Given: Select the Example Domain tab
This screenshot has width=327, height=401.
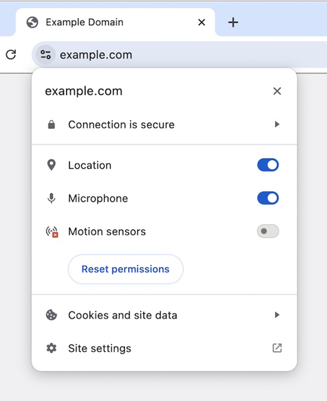Looking at the screenshot, I should (115, 22).
